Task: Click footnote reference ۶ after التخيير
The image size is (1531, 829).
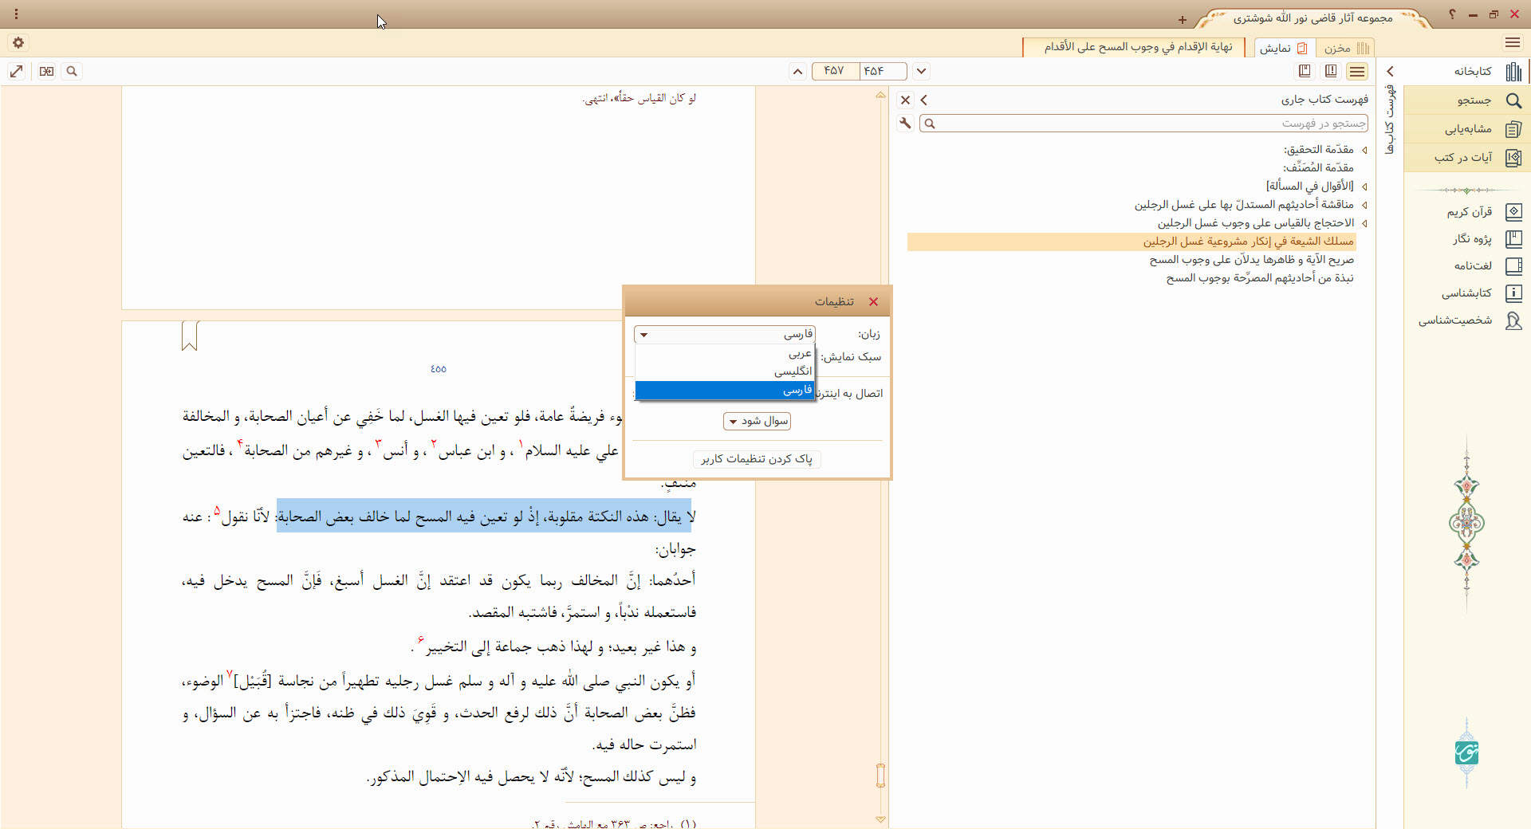Action: 421,640
